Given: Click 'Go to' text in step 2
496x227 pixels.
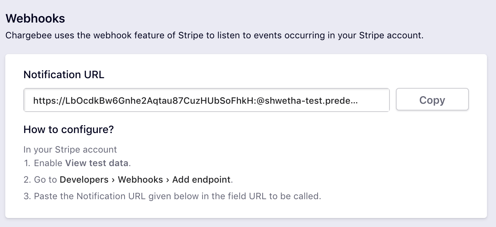Looking at the screenshot, I should (46, 180).
